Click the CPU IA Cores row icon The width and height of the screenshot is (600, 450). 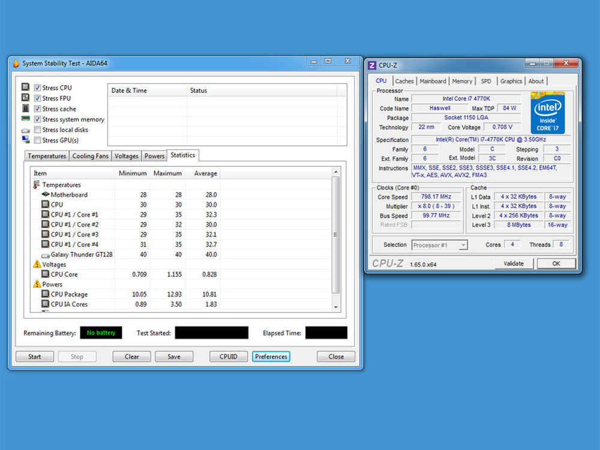pyautogui.click(x=45, y=304)
